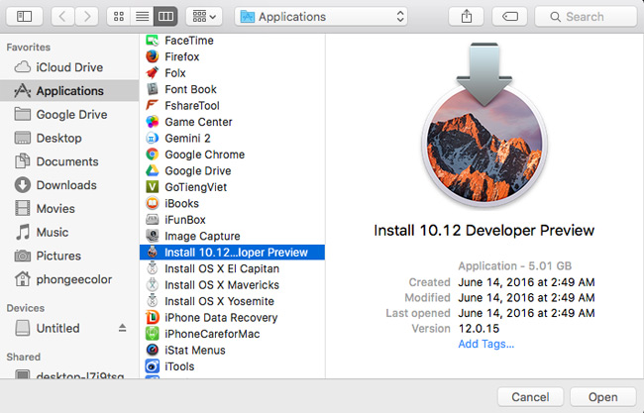Go forward with the right arrow button
The image size is (644, 413).
[86, 17]
